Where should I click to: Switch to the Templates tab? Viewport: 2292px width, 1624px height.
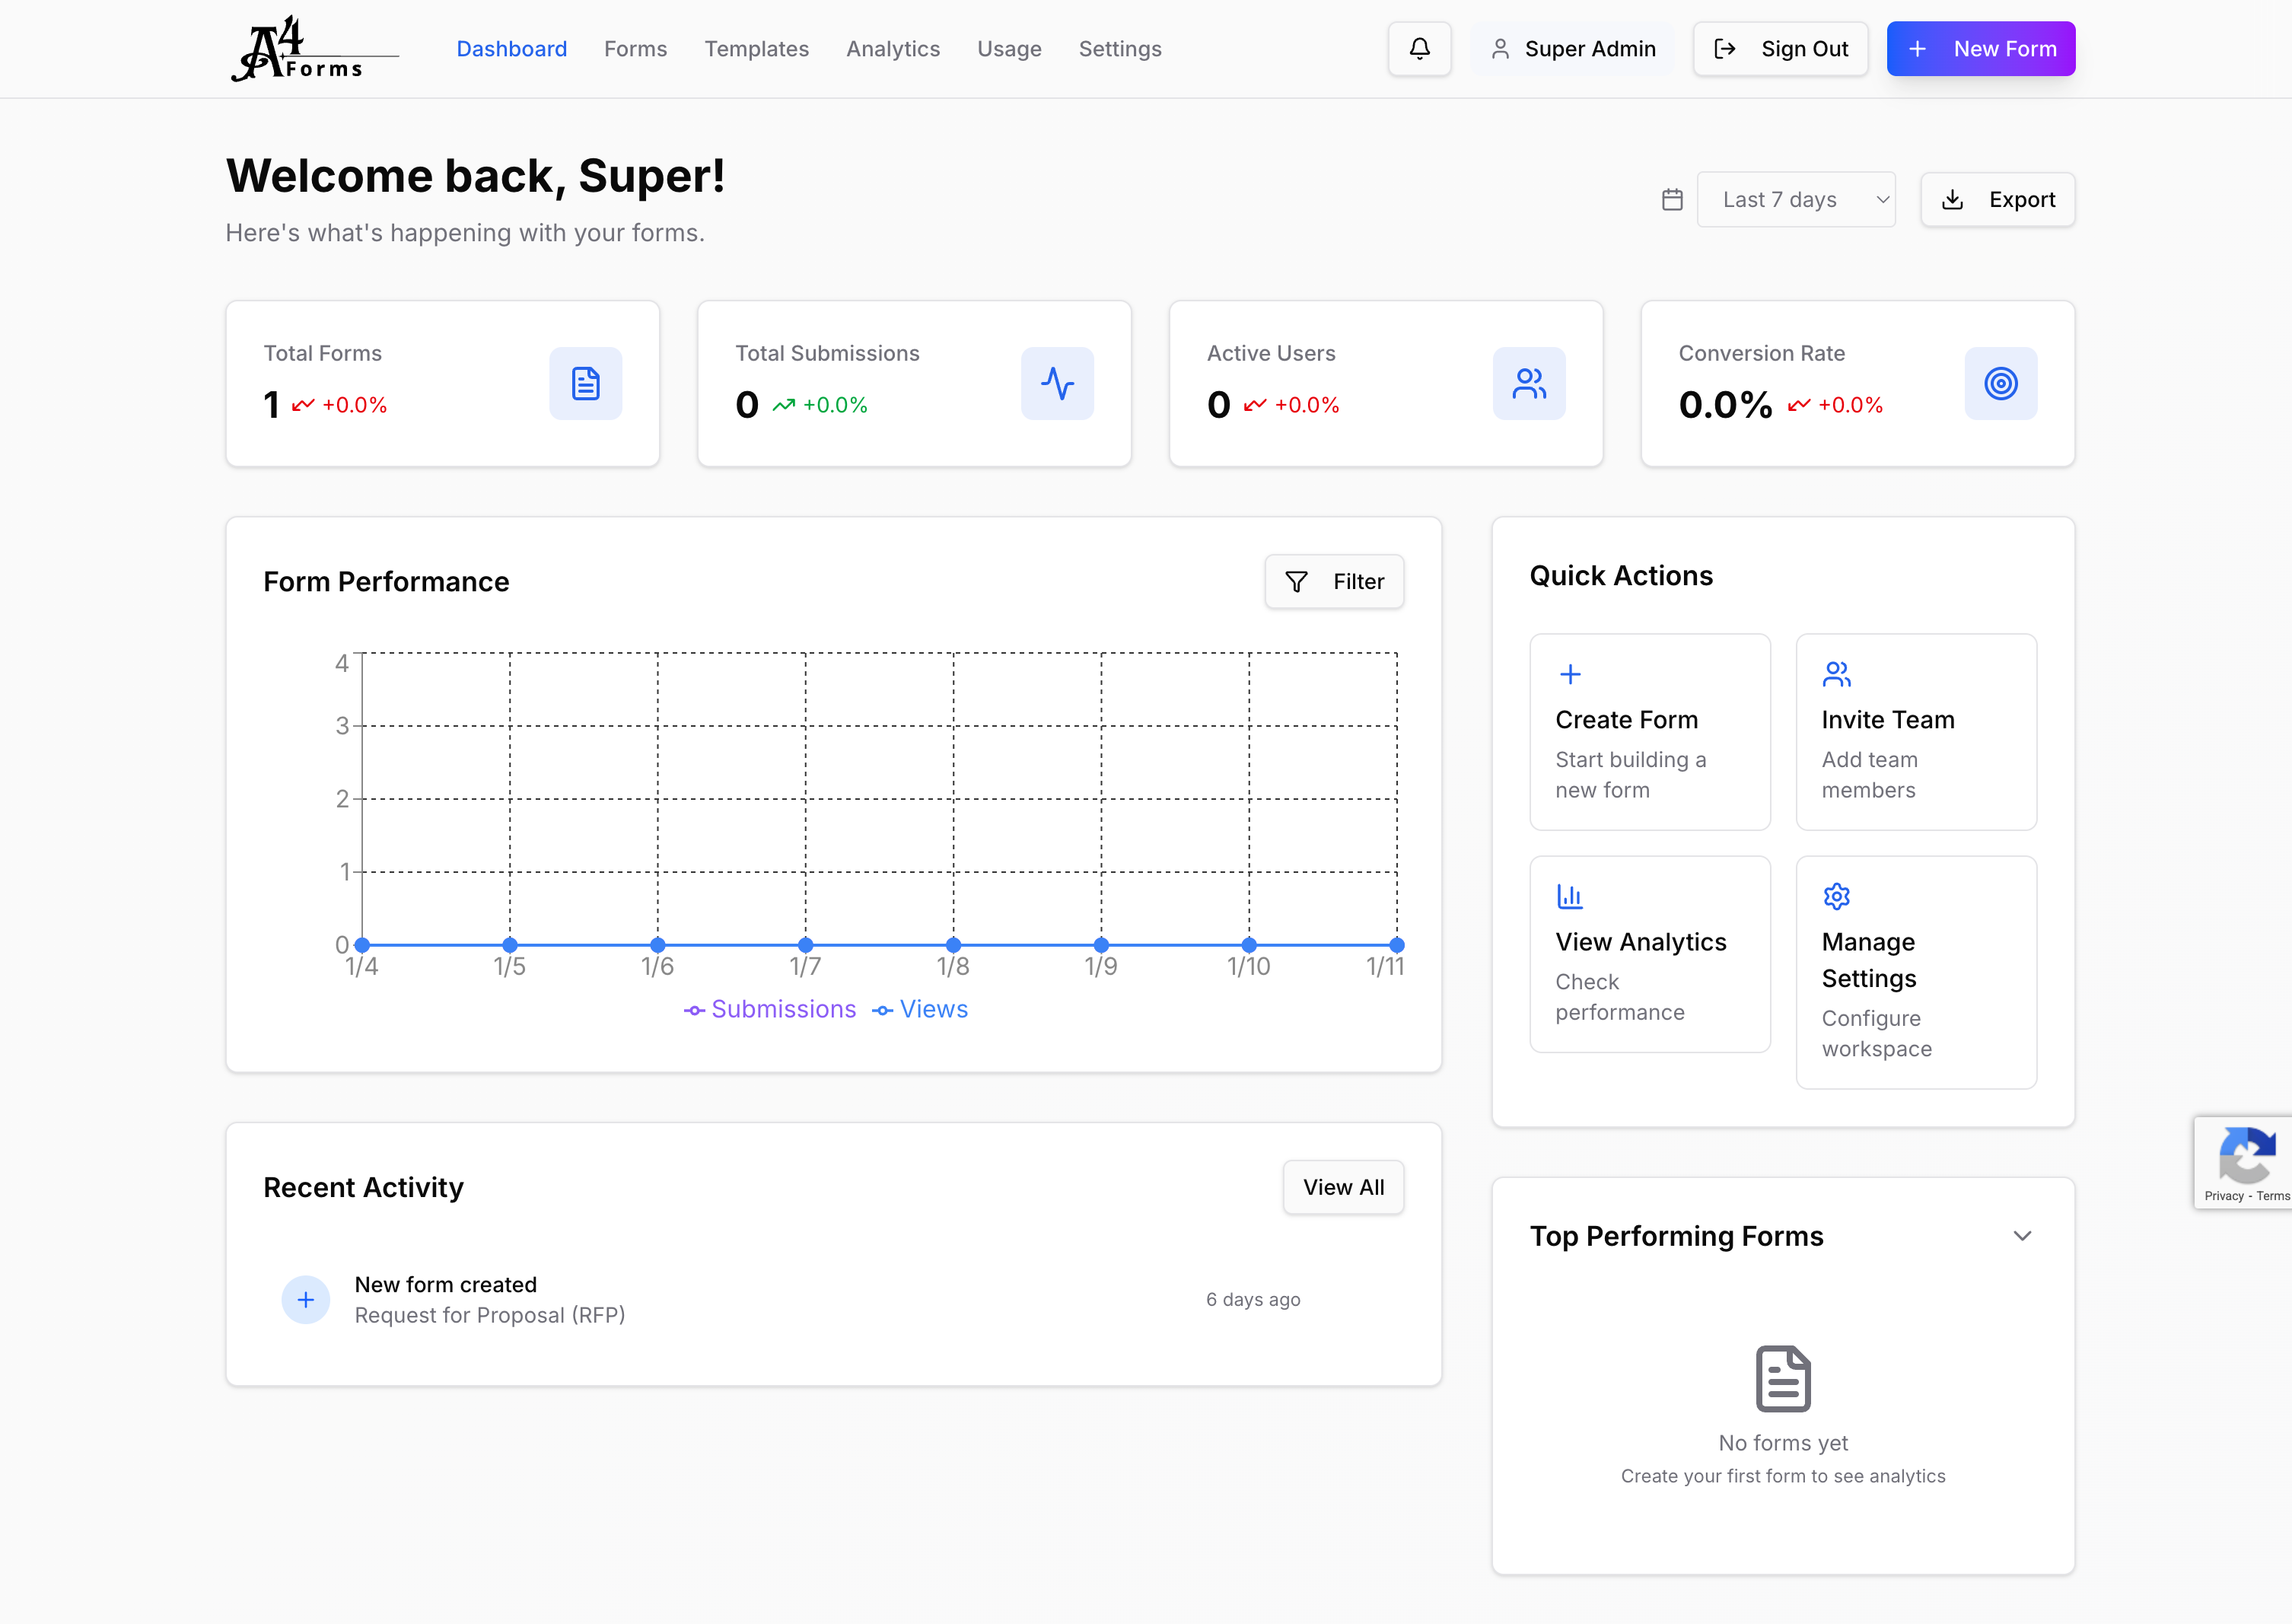(x=757, y=48)
